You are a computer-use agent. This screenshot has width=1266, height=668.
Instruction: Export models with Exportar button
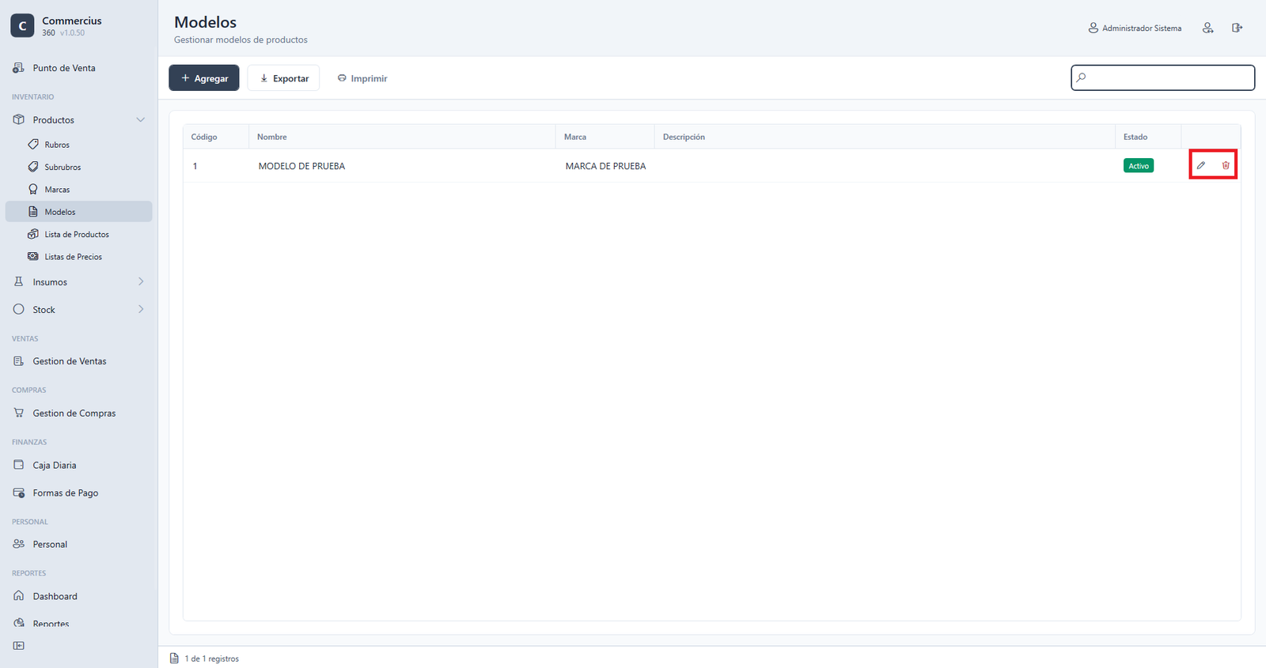coord(283,78)
